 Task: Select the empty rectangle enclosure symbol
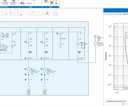[x=16, y=12]
